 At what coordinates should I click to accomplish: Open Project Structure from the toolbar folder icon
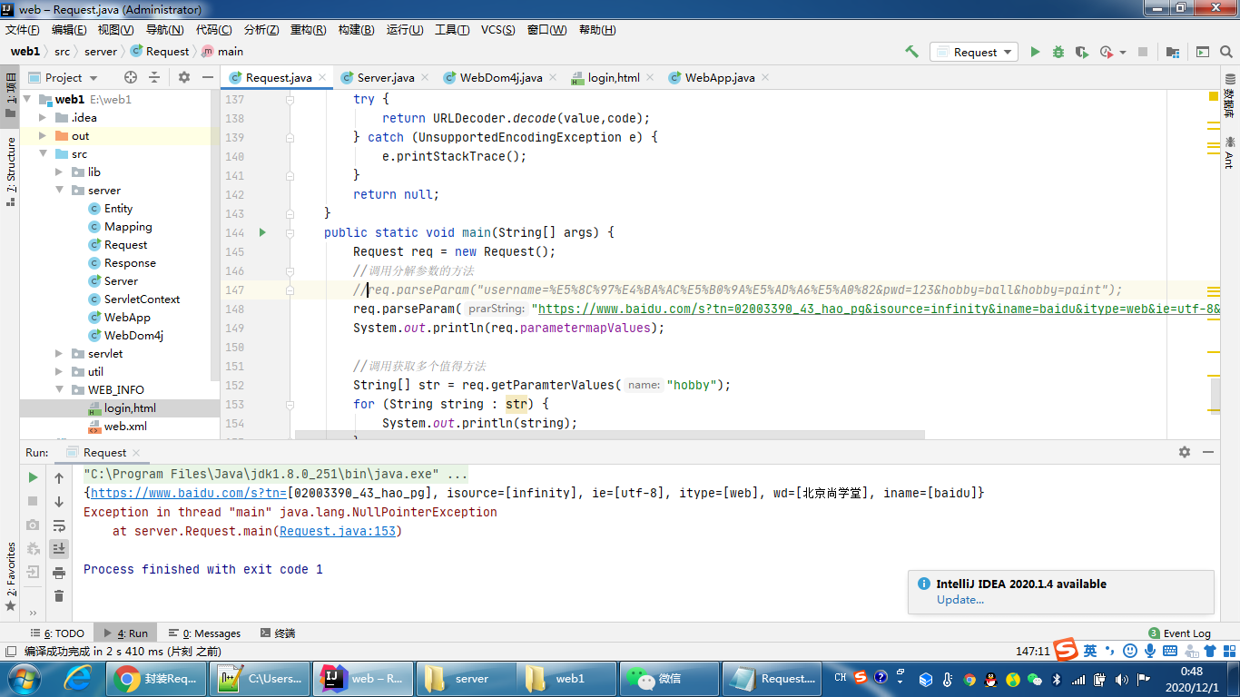(1173, 52)
